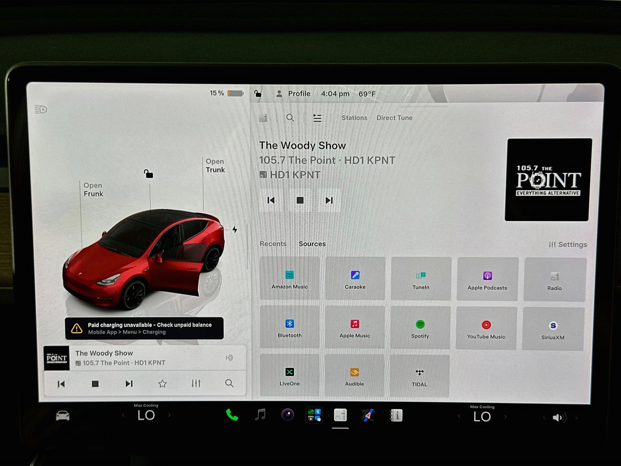Open the music note app in dock
The width and height of the screenshot is (621, 466).
260,415
